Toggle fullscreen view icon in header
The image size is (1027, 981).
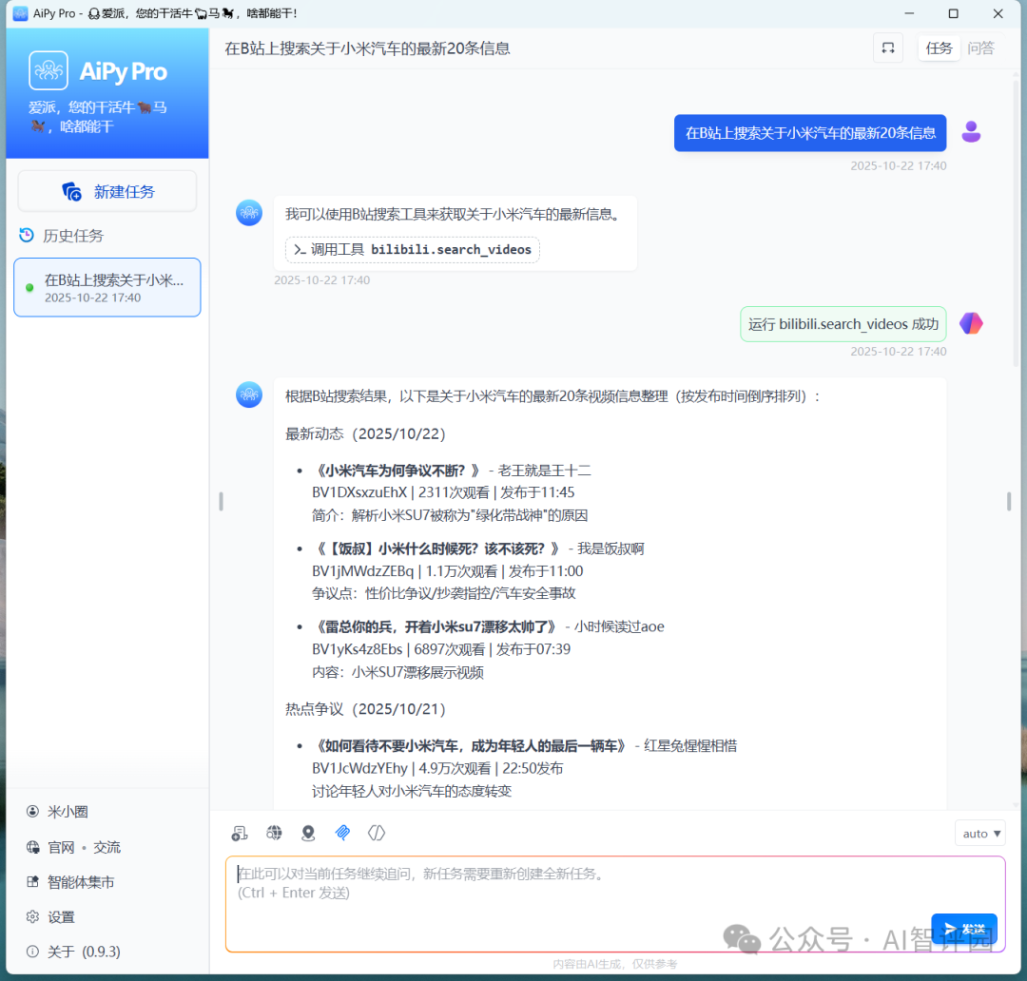pos(888,48)
